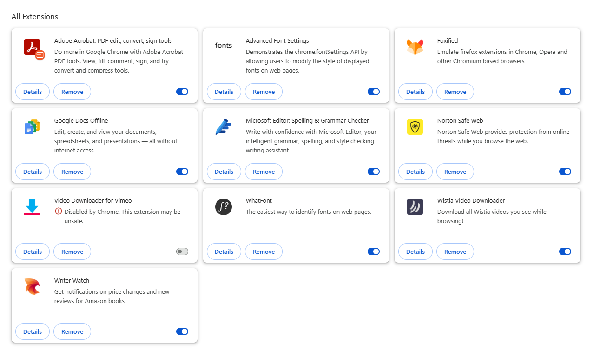Image resolution: width=593 pixels, height=351 pixels.
Task: Open Details for Google Docs Offline
Action: click(x=33, y=172)
